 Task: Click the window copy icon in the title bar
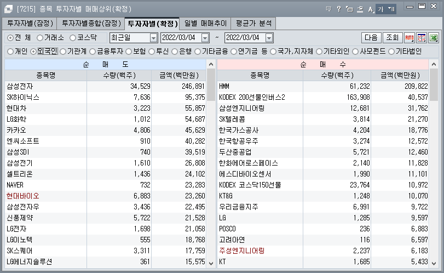tap(349, 9)
